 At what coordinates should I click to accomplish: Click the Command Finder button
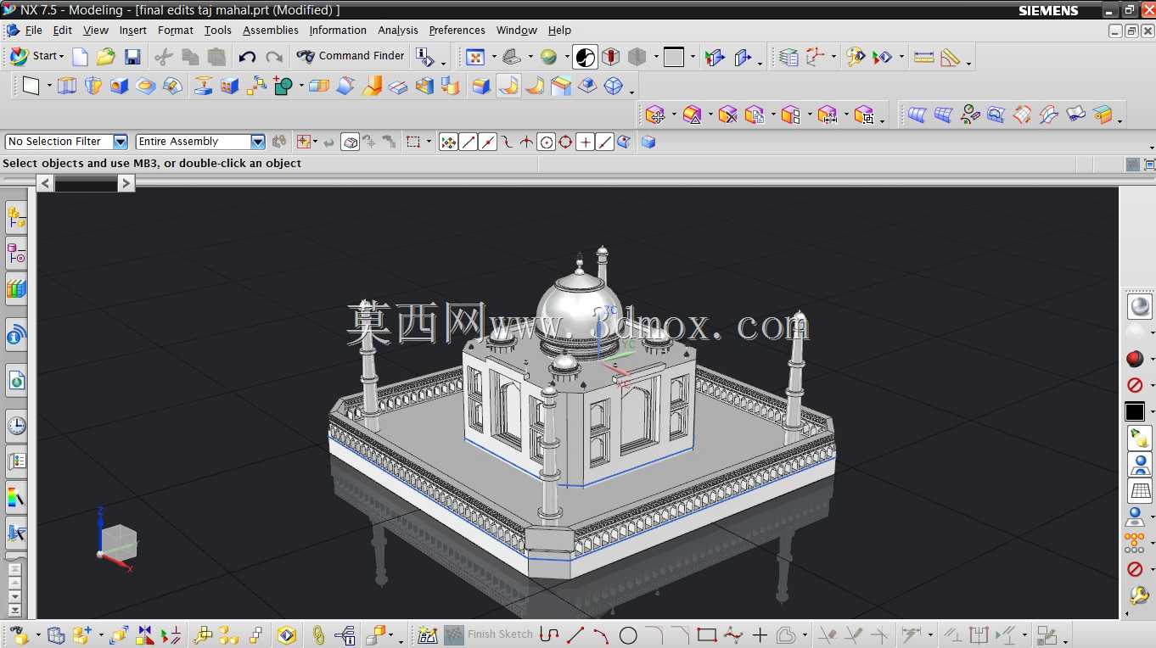coord(351,56)
